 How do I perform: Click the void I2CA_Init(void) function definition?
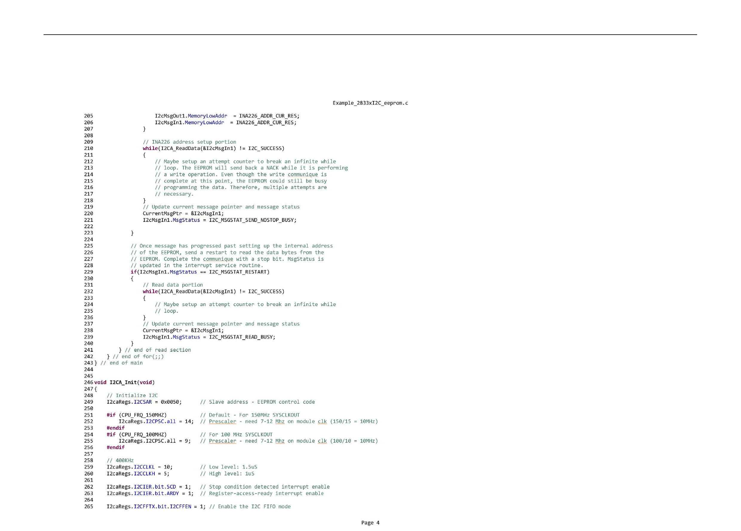[x=124, y=382]
